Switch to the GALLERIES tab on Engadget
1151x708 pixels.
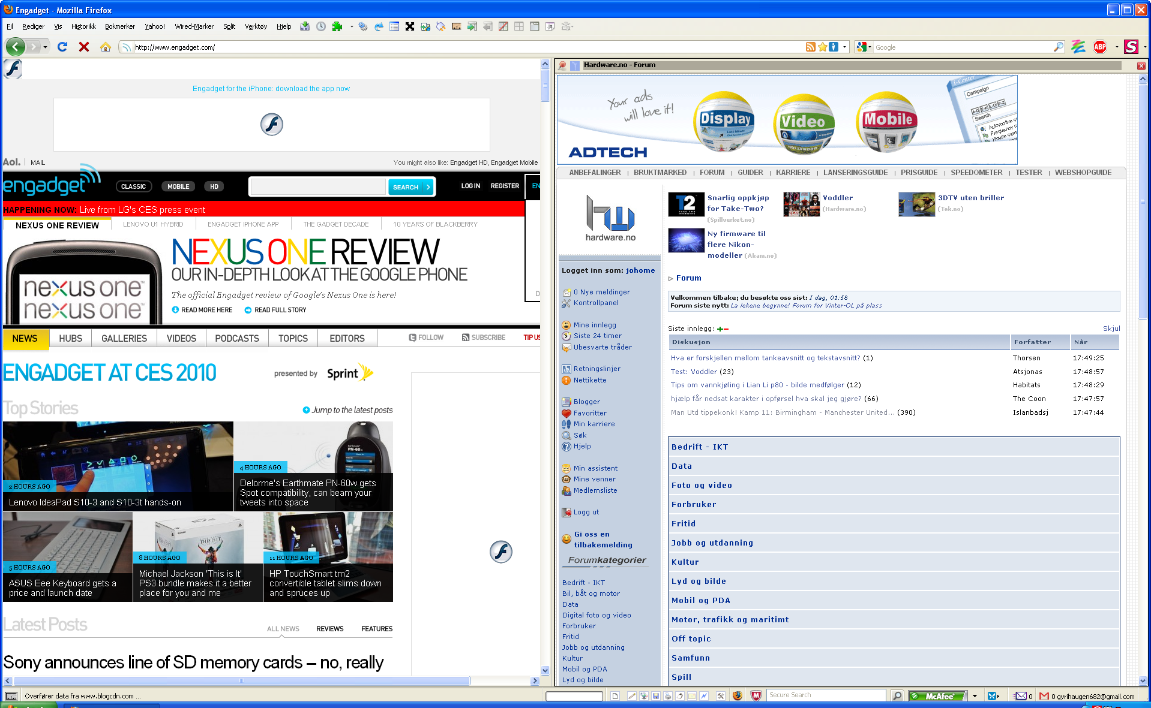[124, 338]
